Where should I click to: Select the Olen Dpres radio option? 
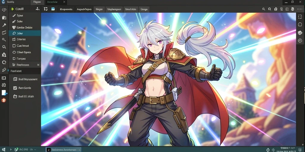(14, 52)
